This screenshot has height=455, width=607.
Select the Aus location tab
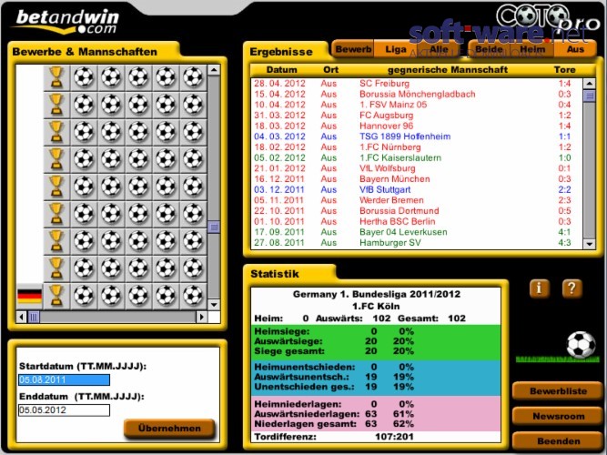click(x=575, y=49)
